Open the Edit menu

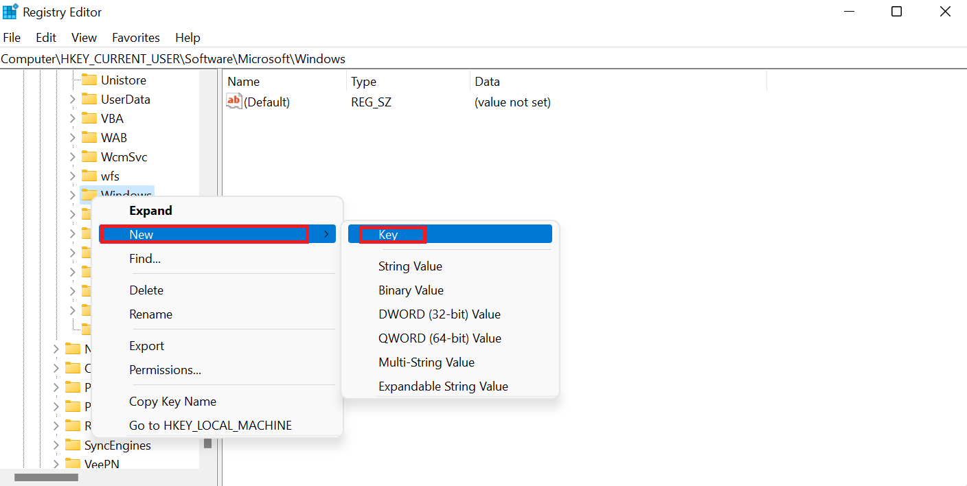pos(46,38)
